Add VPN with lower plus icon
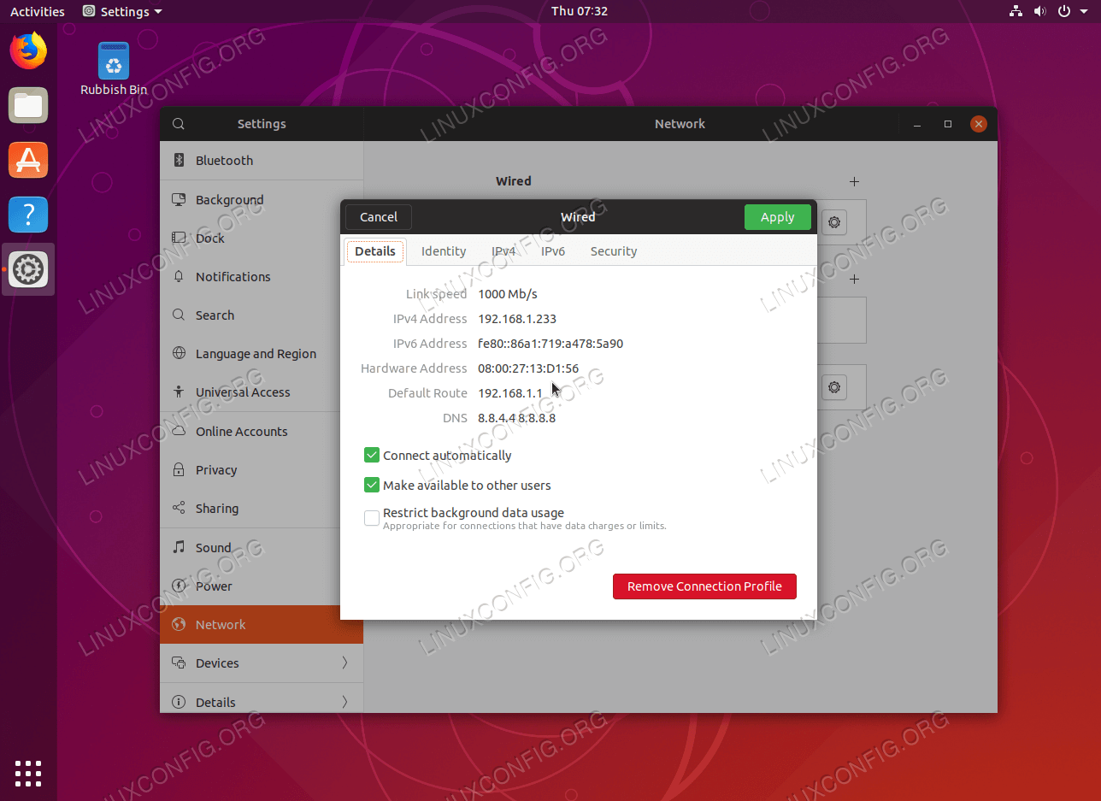1101x801 pixels. click(854, 279)
